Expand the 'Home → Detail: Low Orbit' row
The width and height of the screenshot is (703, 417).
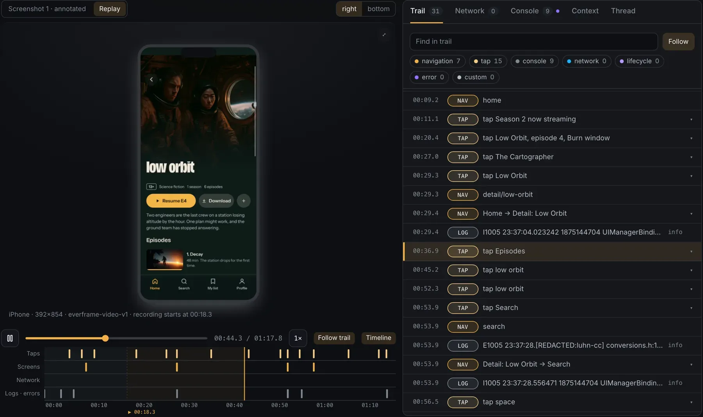[x=691, y=214]
